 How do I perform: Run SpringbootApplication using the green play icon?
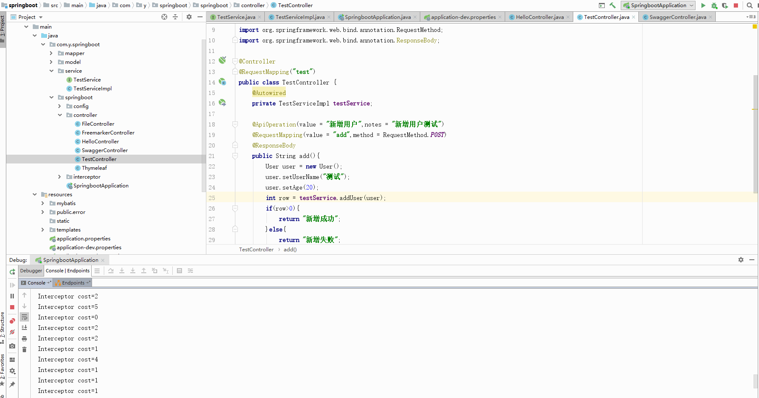(703, 5)
